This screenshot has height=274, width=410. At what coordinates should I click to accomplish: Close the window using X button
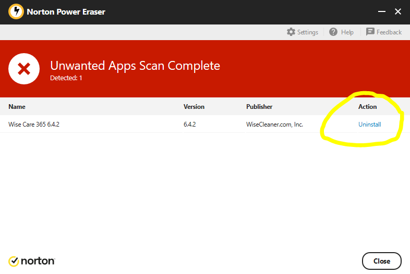tap(397, 11)
